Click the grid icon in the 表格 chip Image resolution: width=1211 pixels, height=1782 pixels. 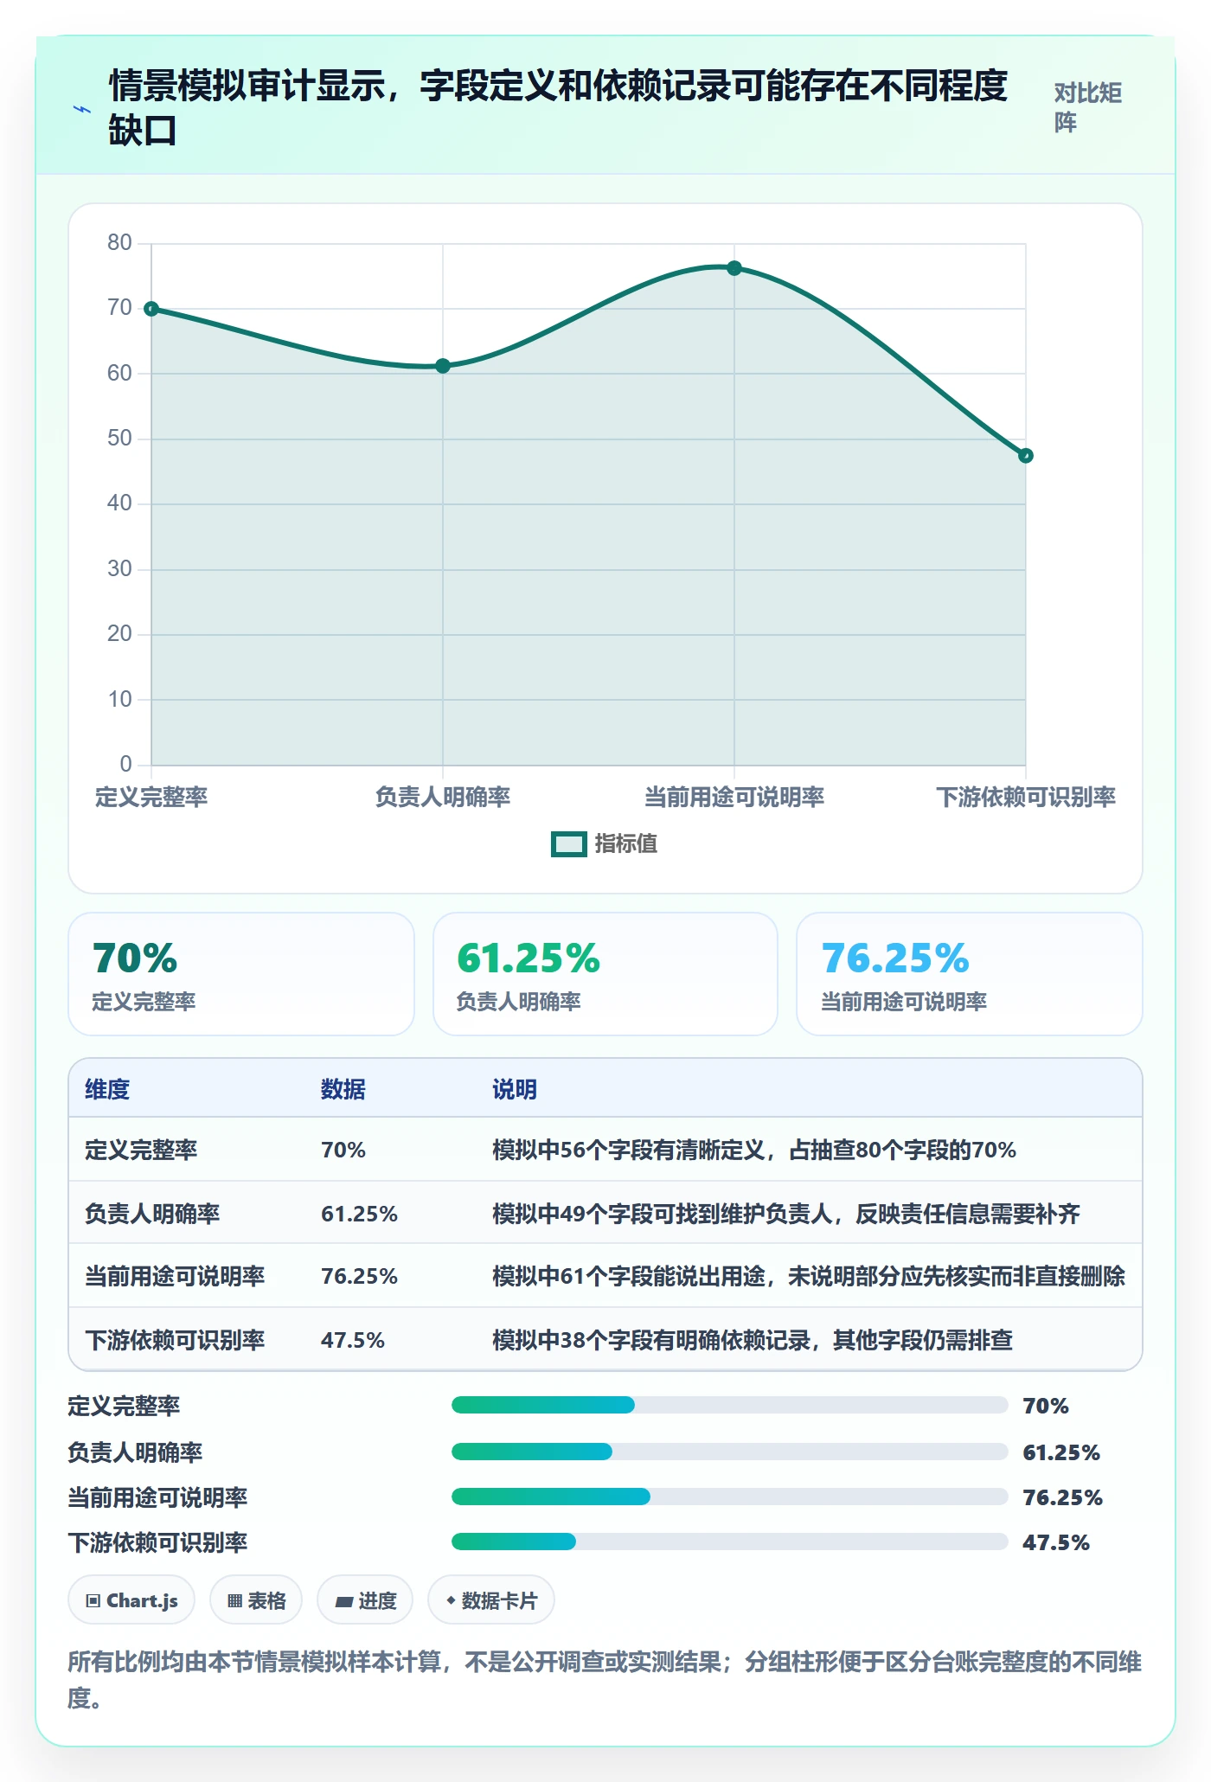[234, 1601]
